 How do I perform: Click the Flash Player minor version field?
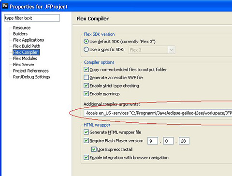(168, 141)
